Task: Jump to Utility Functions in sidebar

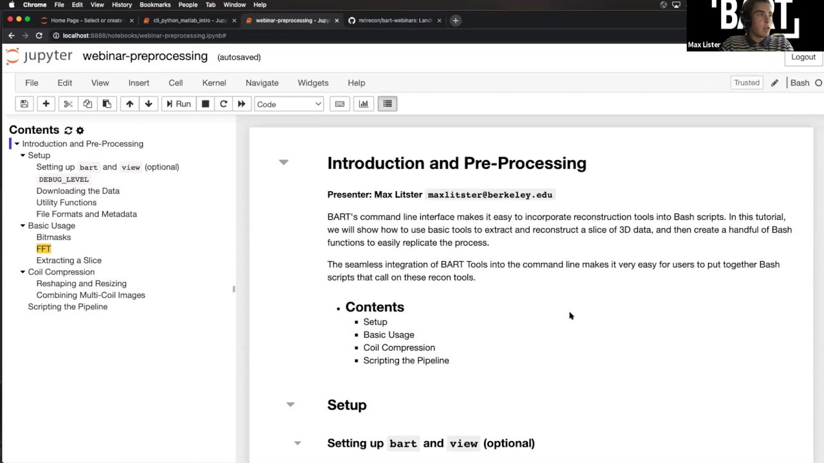Action: 66,203
